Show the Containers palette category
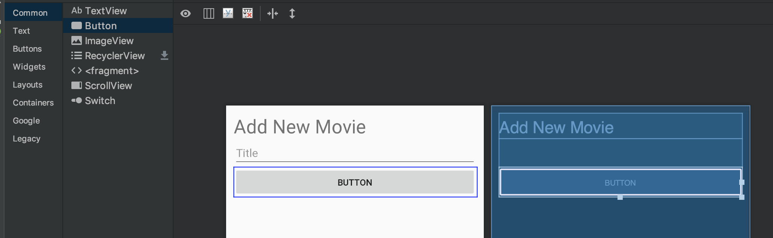The height and width of the screenshot is (238, 773). [33, 103]
